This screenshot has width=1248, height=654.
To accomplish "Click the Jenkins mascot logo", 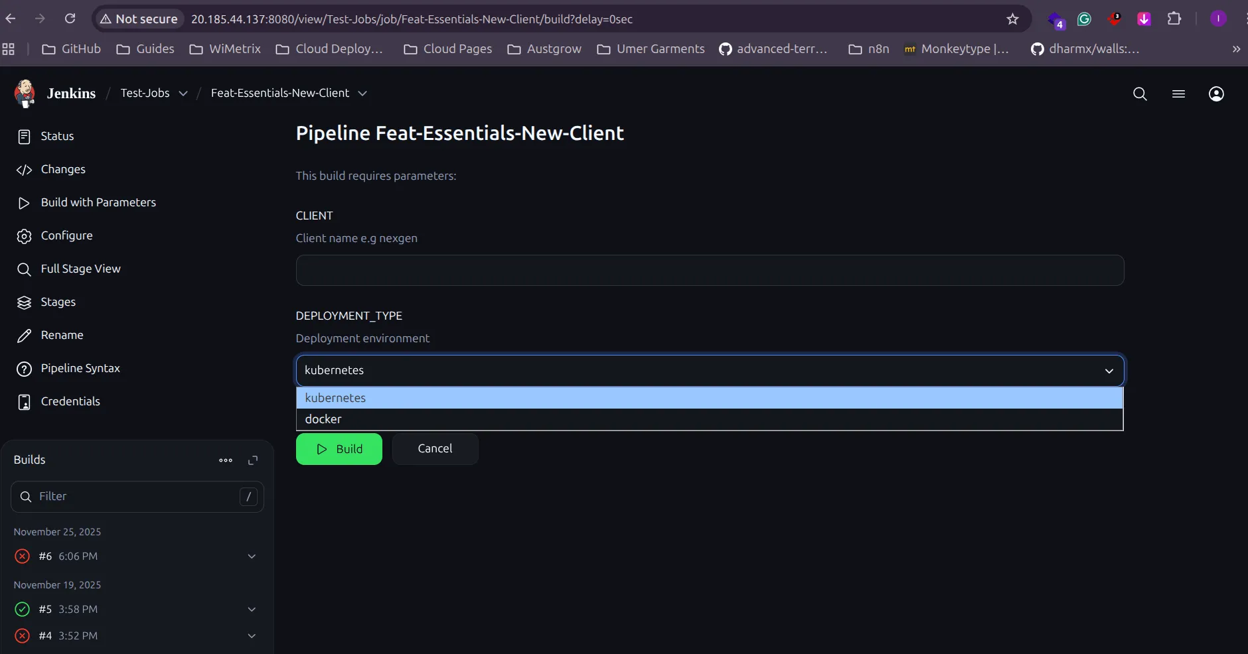I will tap(25, 94).
